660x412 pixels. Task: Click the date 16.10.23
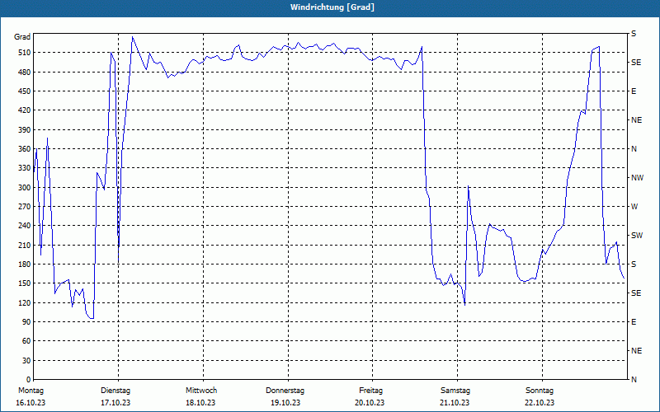click(31, 403)
